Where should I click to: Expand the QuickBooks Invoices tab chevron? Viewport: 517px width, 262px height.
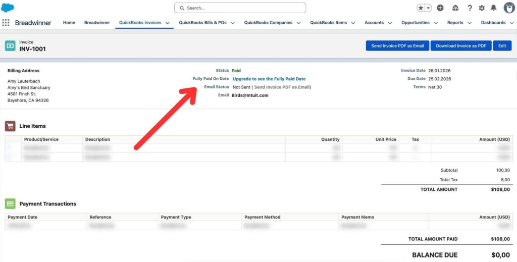coord(168,23)
